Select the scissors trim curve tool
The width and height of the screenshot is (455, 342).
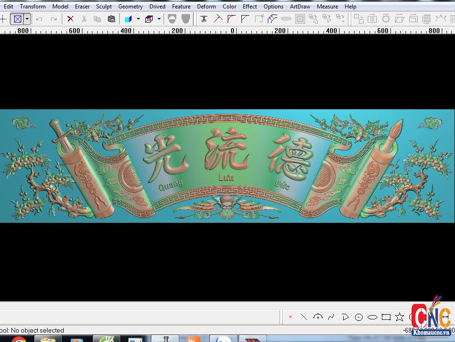pos(204,19)
